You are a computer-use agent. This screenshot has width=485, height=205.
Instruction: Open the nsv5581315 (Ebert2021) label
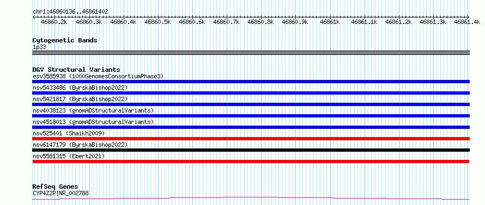tap(69, 156)
